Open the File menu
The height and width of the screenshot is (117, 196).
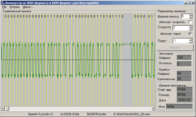(4, 7)
